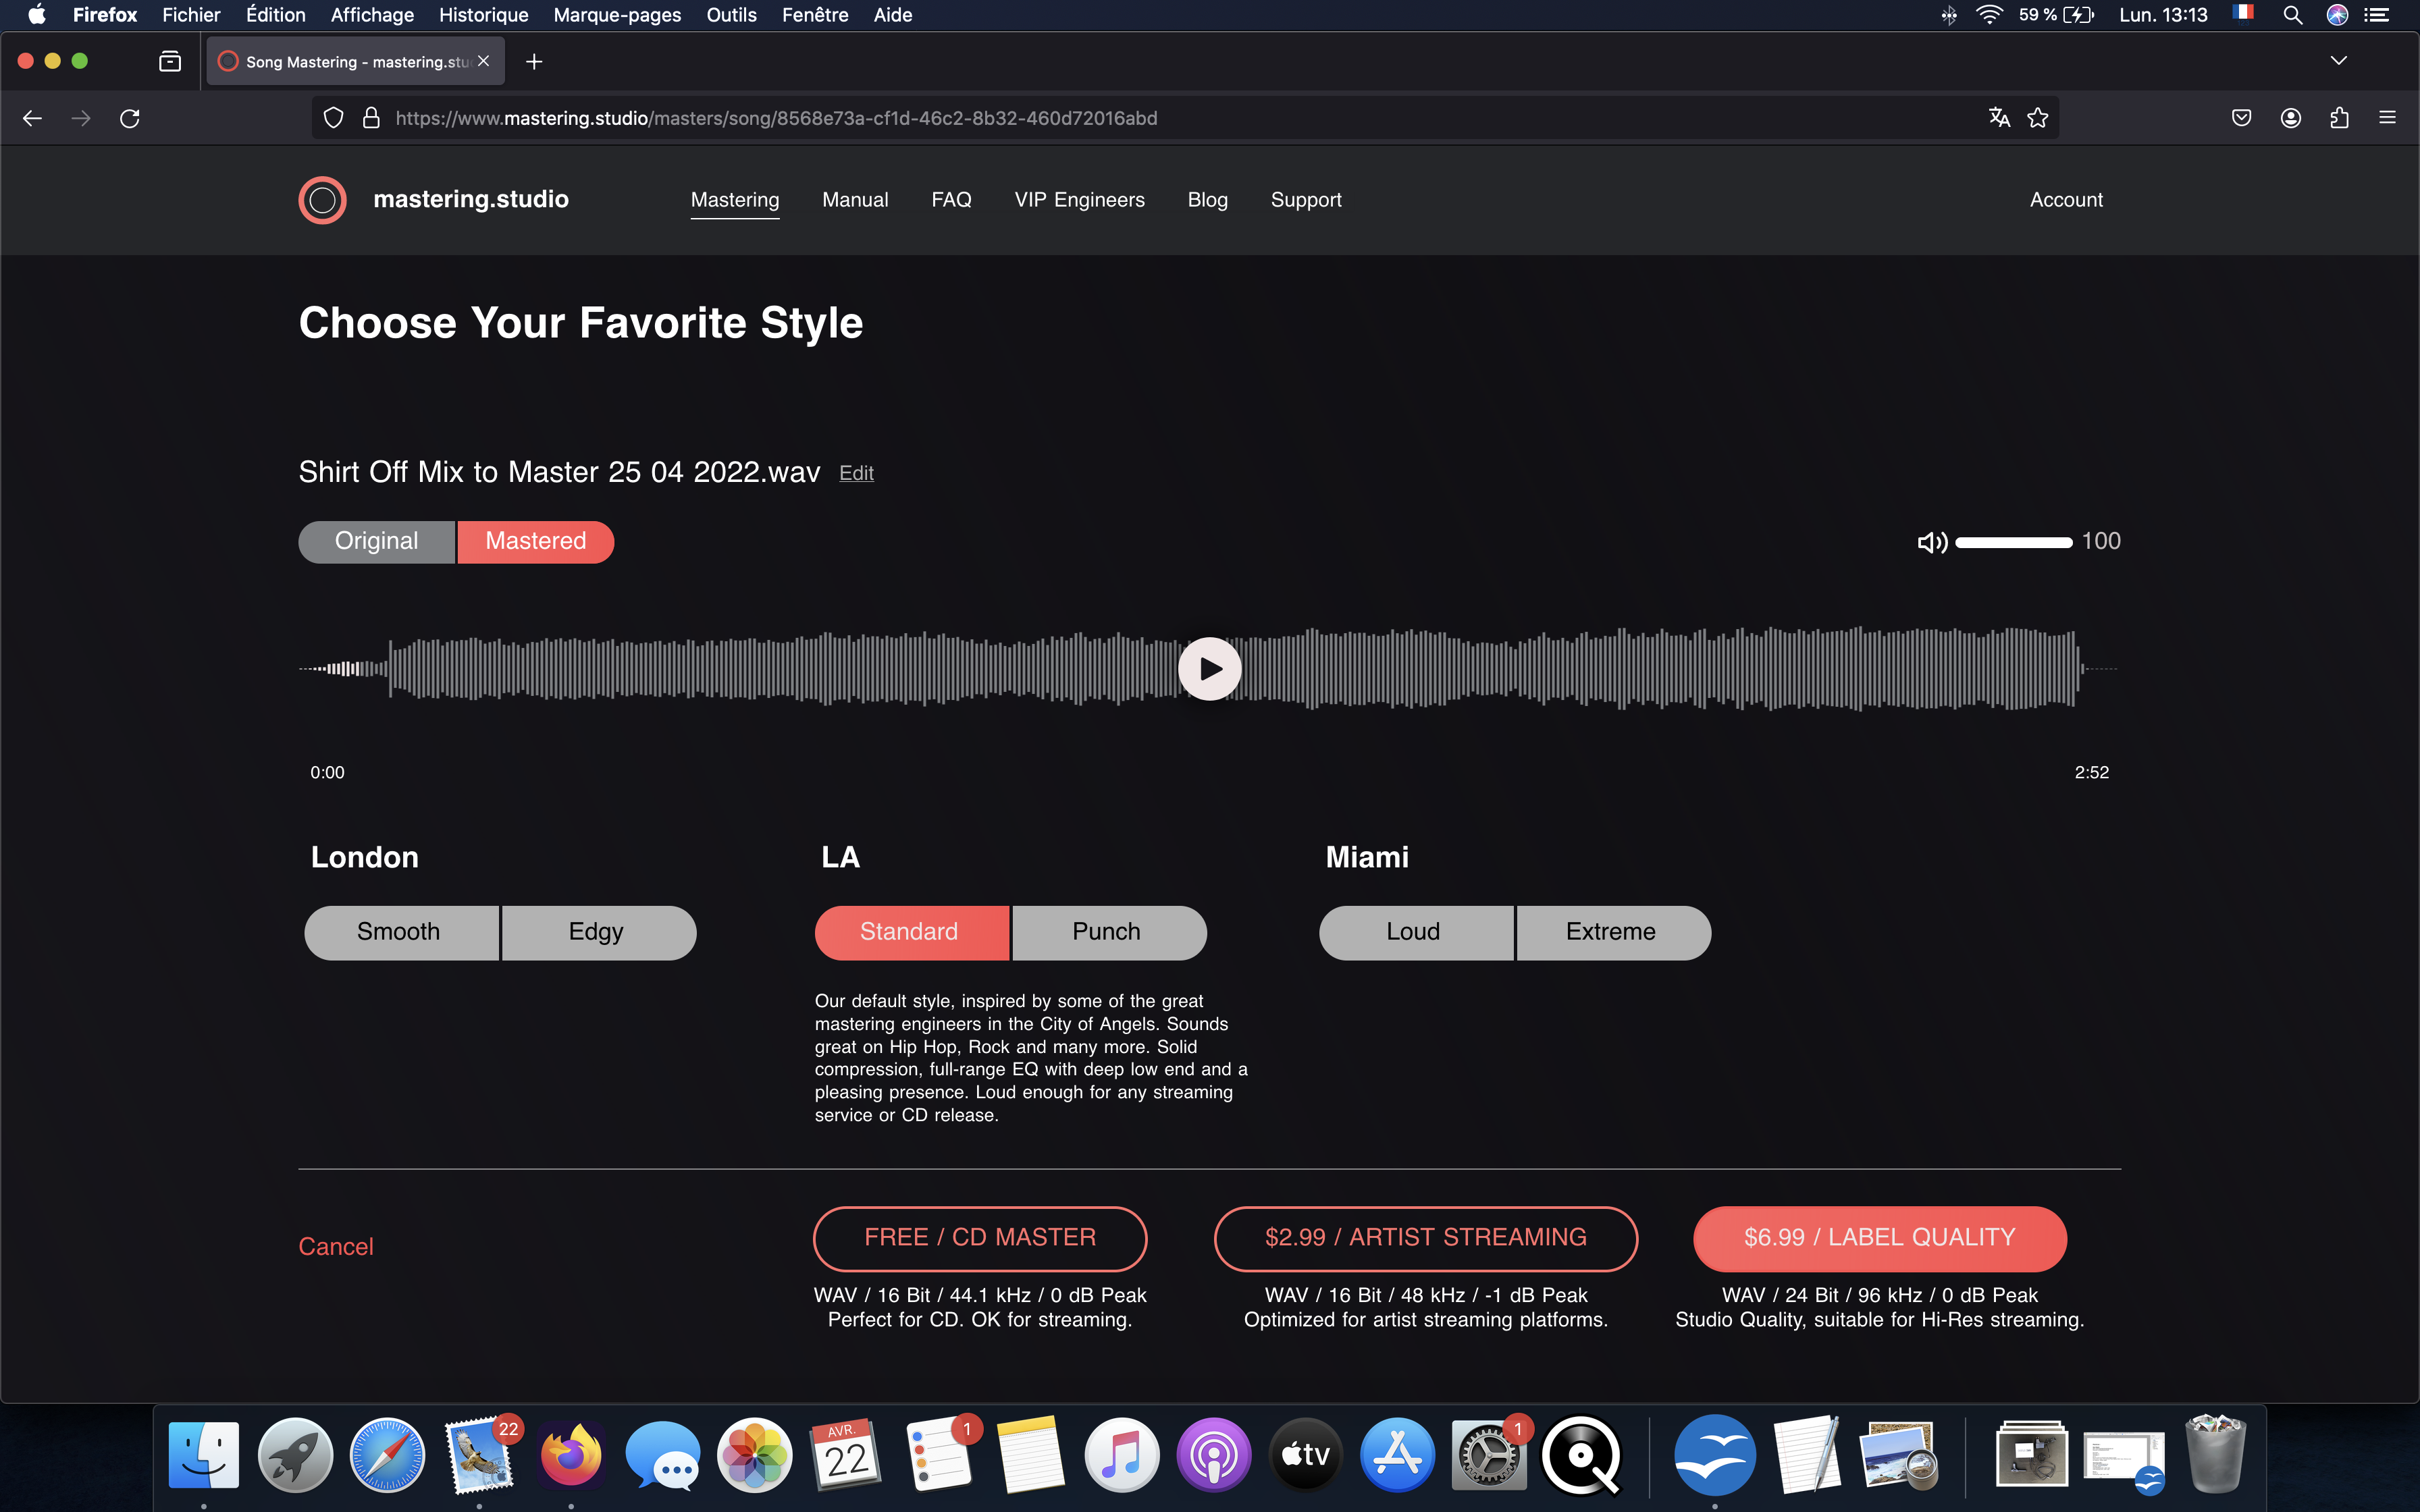Expand the list all tabs chevron
Screen dimensions: 2420x1512
coord(2338,61)
